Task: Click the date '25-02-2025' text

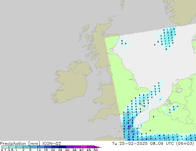Action: pos(134,144)
